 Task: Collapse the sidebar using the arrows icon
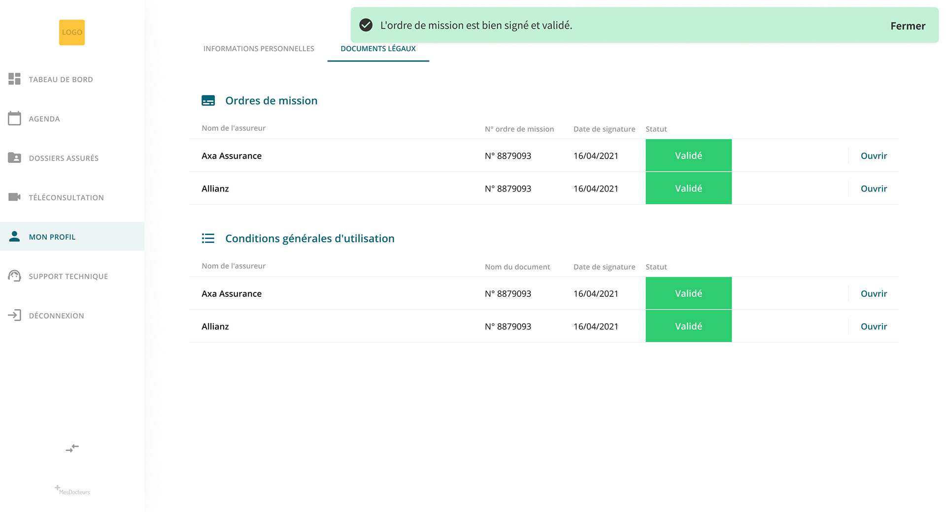click(x=72, y=448)
